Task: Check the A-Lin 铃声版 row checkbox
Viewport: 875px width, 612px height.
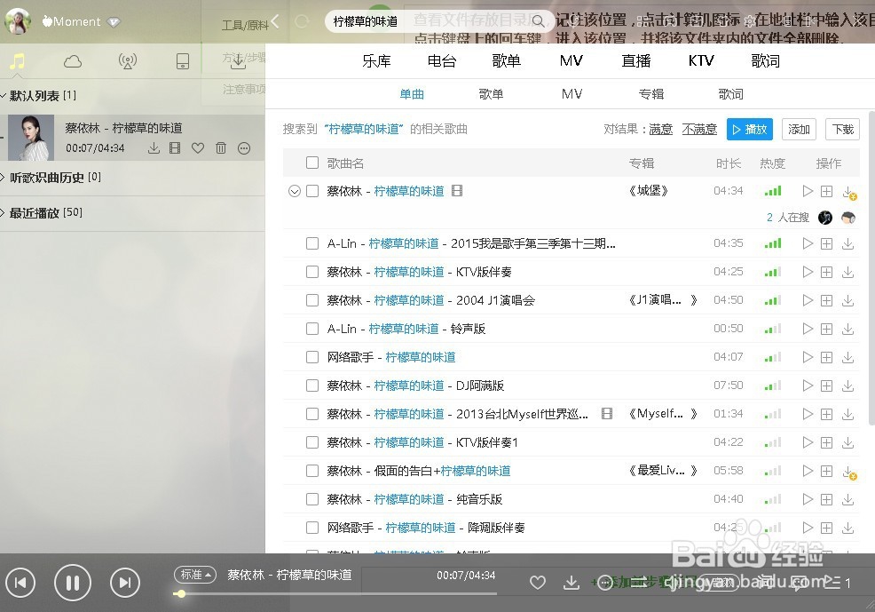Action: click(312, 329)
